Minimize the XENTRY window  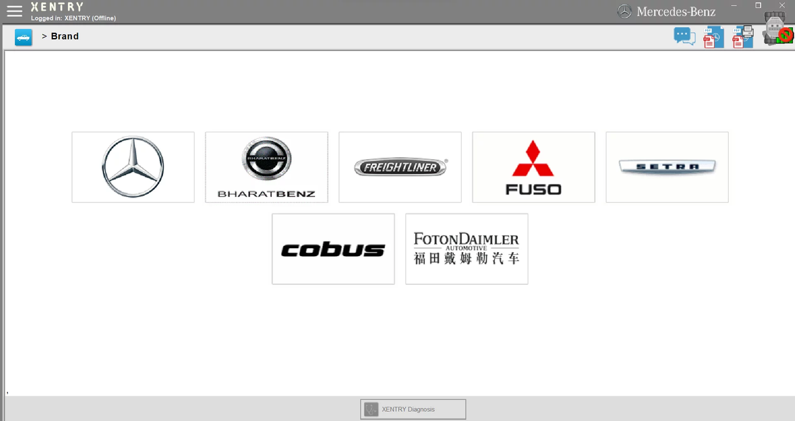pos(735,5)
